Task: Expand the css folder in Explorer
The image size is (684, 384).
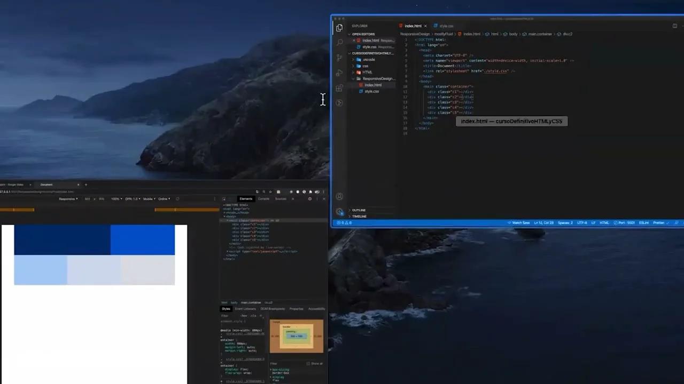Action: point(365,66)
